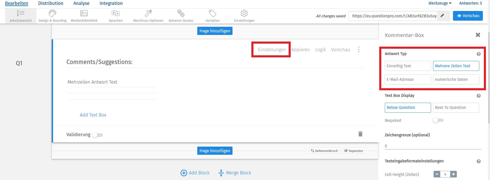Viewport: 490px width, 180px height.
Task: Click the Zeichengrenze input field
Action: (433, 146)
